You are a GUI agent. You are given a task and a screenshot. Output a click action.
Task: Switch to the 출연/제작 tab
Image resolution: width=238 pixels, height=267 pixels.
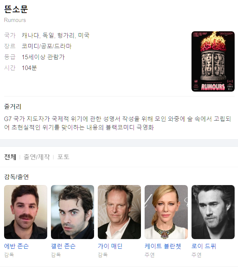coord(37,157)
